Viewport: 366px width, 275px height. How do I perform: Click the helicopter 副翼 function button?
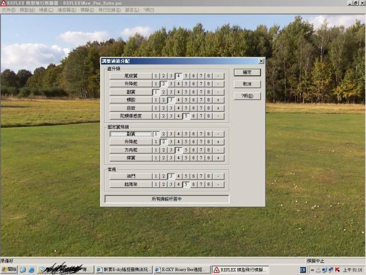click(131, 92)
